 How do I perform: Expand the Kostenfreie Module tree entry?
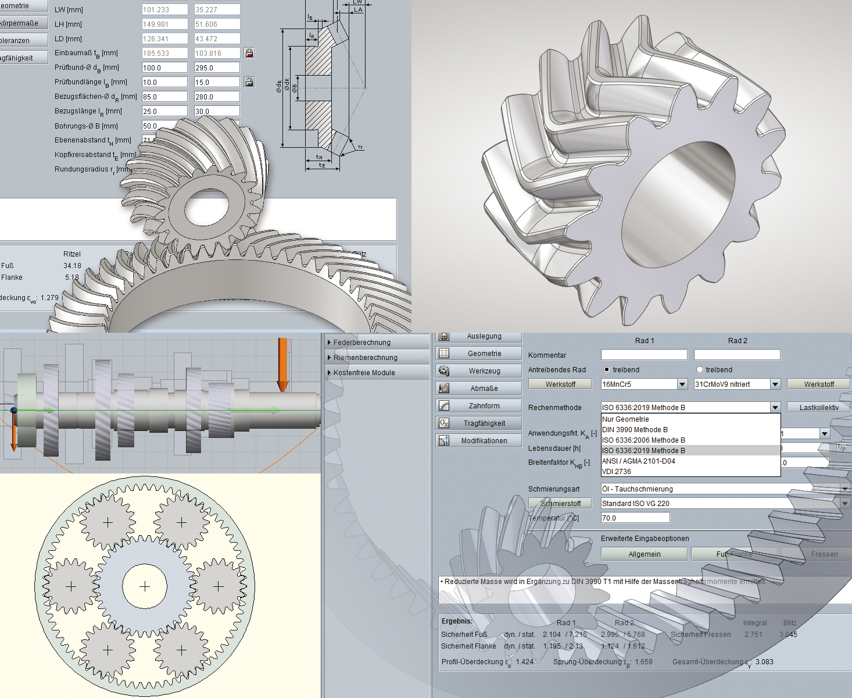tap(329, 373)
